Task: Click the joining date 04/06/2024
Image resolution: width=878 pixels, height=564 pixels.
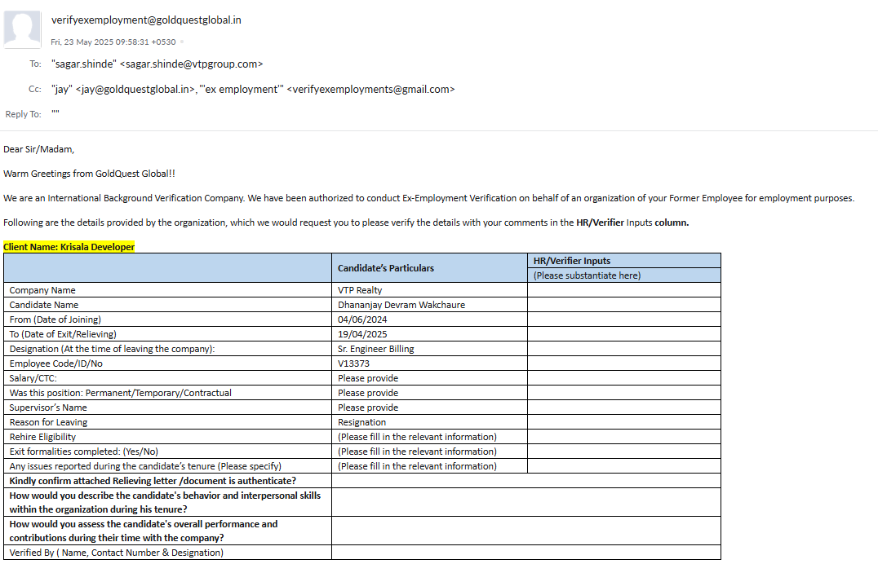Action: coord(362,319)
